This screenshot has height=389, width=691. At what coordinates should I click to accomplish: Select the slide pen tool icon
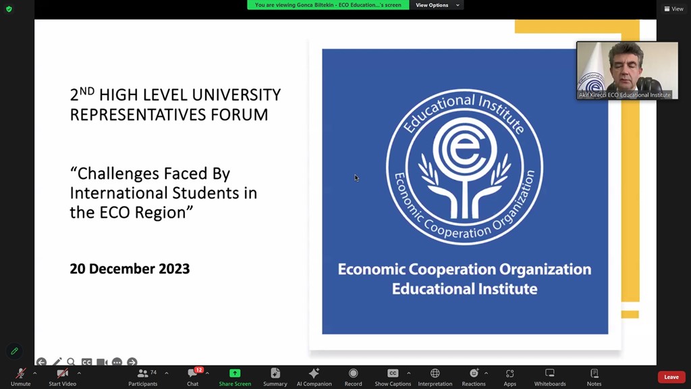pyautogui.click(x=57, y=362)
